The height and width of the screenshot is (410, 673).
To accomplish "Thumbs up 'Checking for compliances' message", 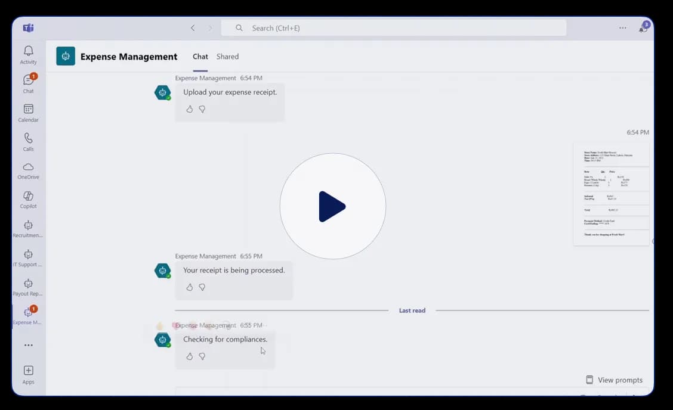I will click(189, 356).
